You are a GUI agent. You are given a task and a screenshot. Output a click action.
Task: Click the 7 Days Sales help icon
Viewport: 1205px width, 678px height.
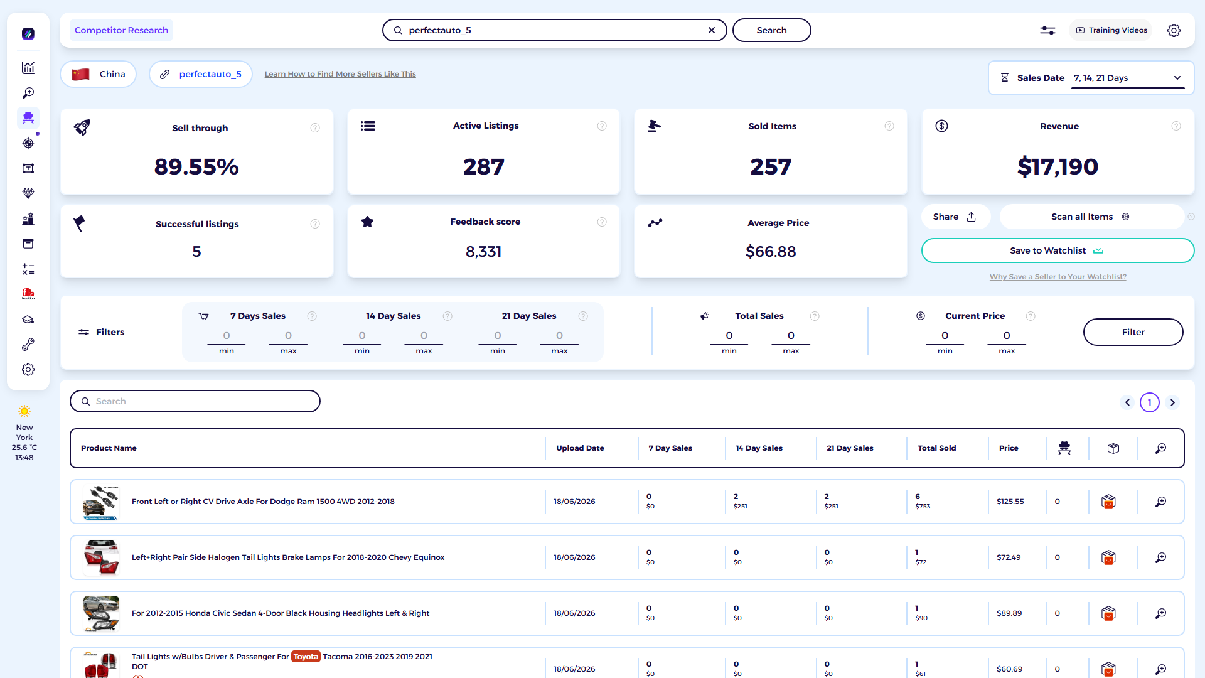pyautogui.click(x=312, y=316)
